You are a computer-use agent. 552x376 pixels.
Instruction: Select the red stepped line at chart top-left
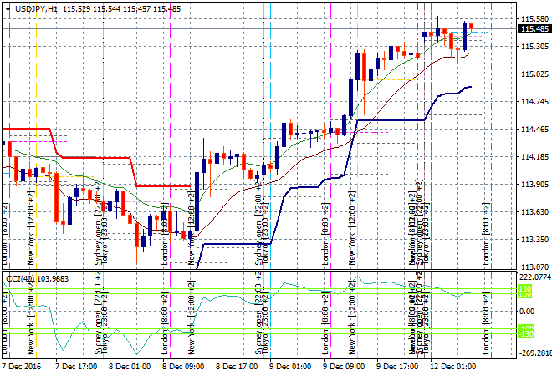point(25,130)
